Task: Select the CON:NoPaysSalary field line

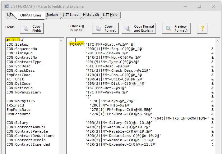Action: point(24,92)
